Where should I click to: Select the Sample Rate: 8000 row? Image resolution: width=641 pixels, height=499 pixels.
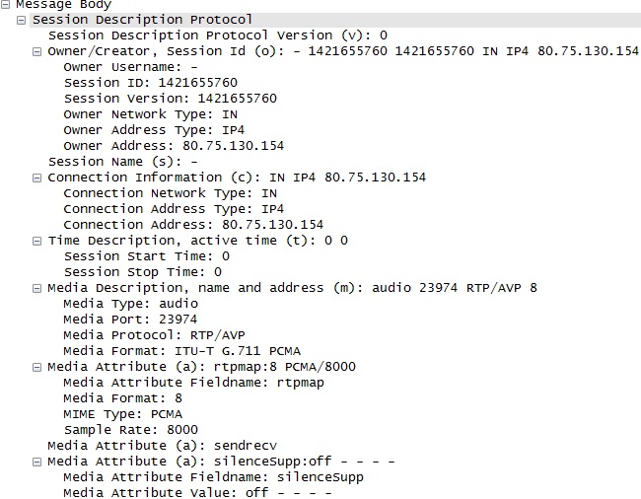tap(131, 430)
